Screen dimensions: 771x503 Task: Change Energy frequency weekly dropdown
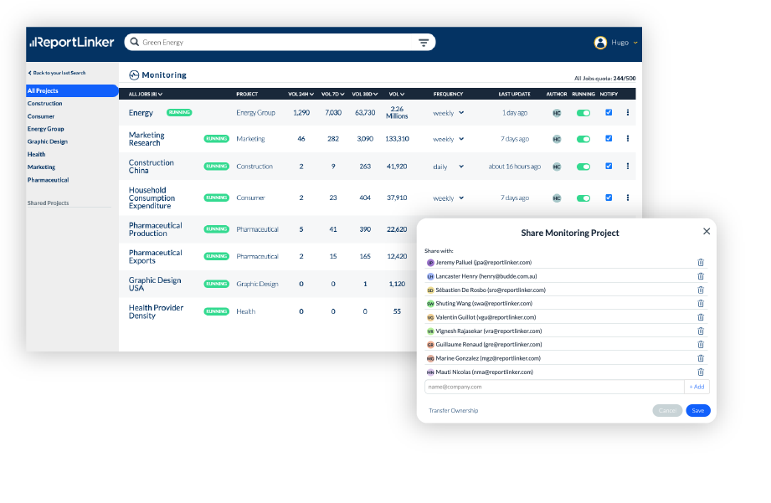click(x=449, y=113)
